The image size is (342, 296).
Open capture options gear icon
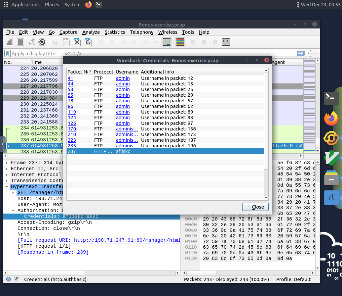click(x=42, y=42)
